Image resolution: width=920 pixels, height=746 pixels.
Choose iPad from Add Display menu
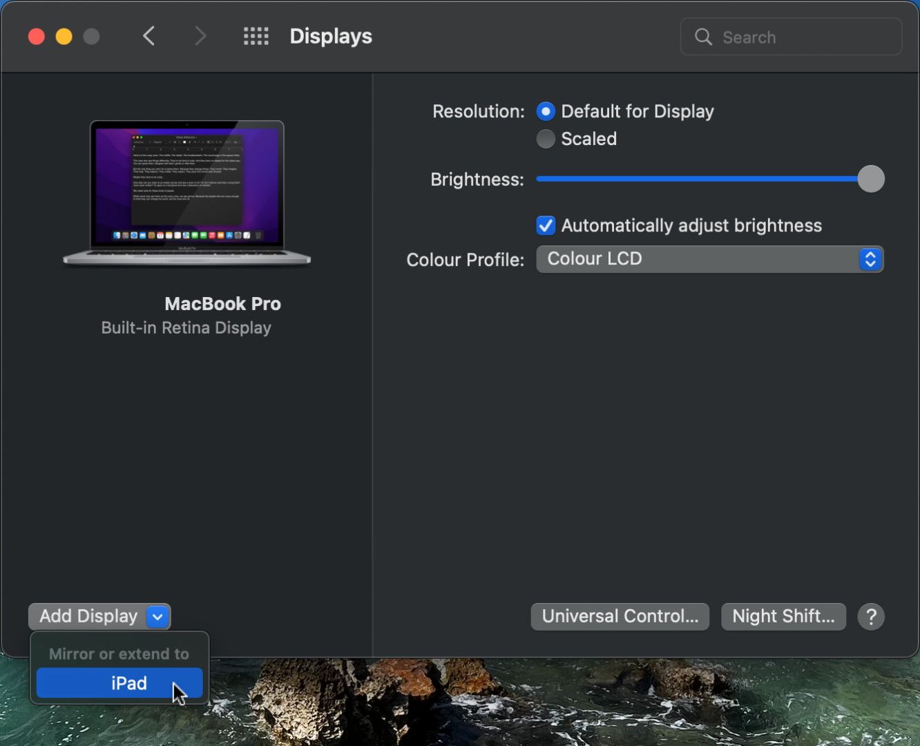click(119, 683)
